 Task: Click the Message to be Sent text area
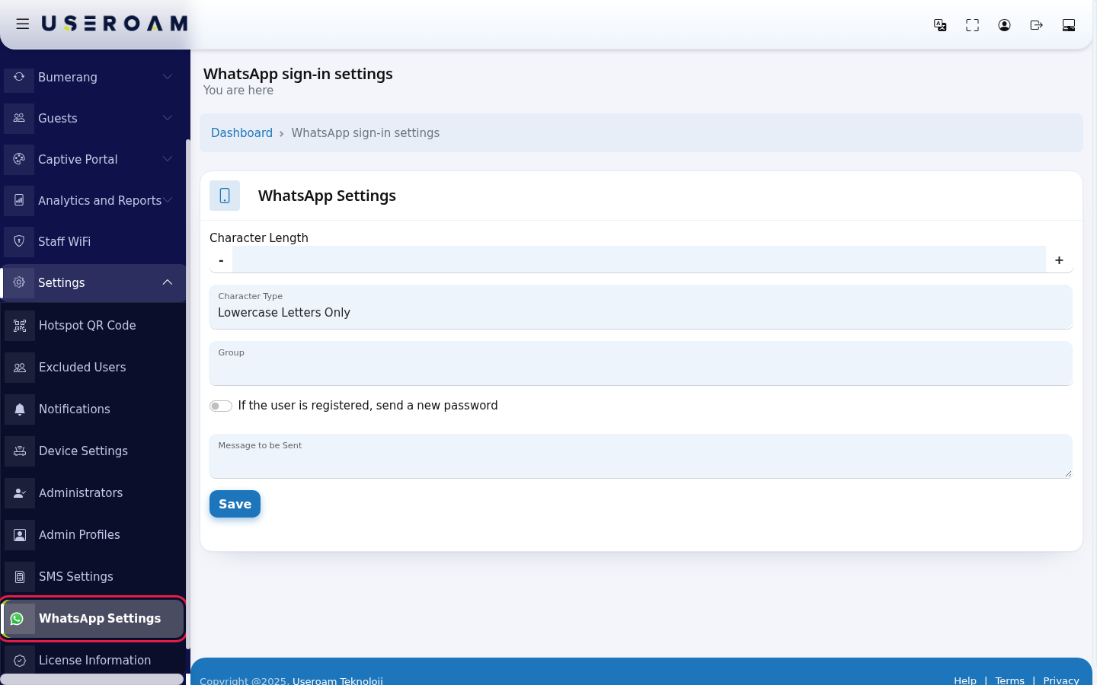641,456
